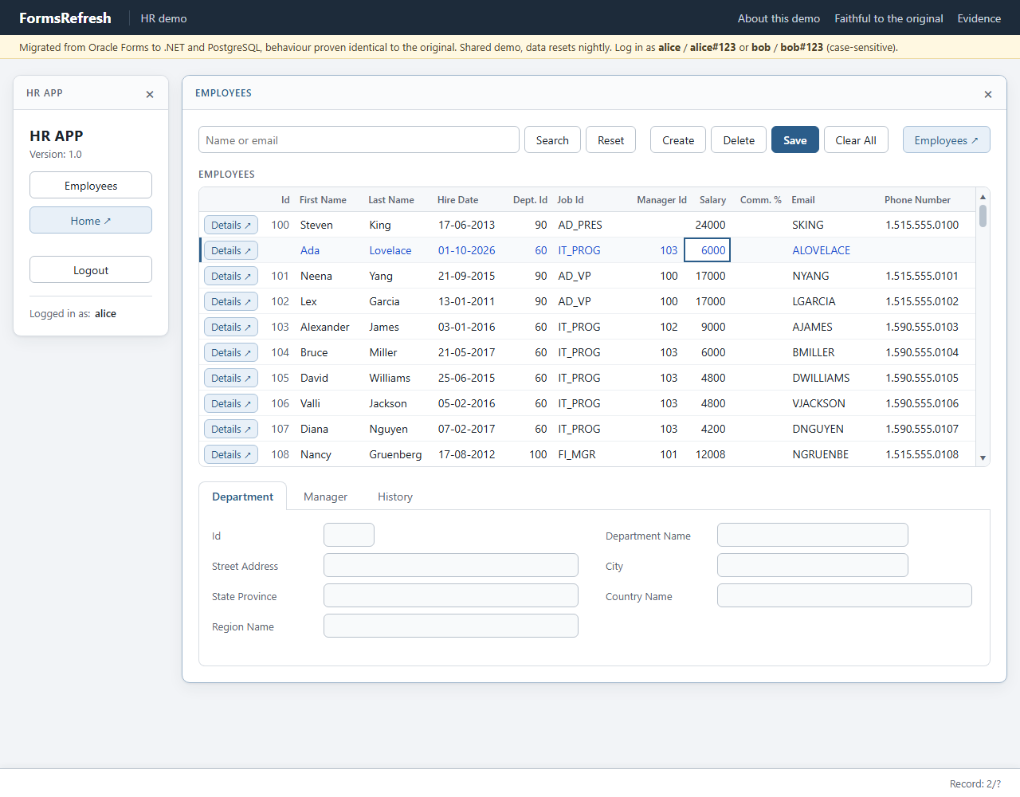1020x797 pixels.
Task: Click the Street Address field
Action: [x=451, y=566]
